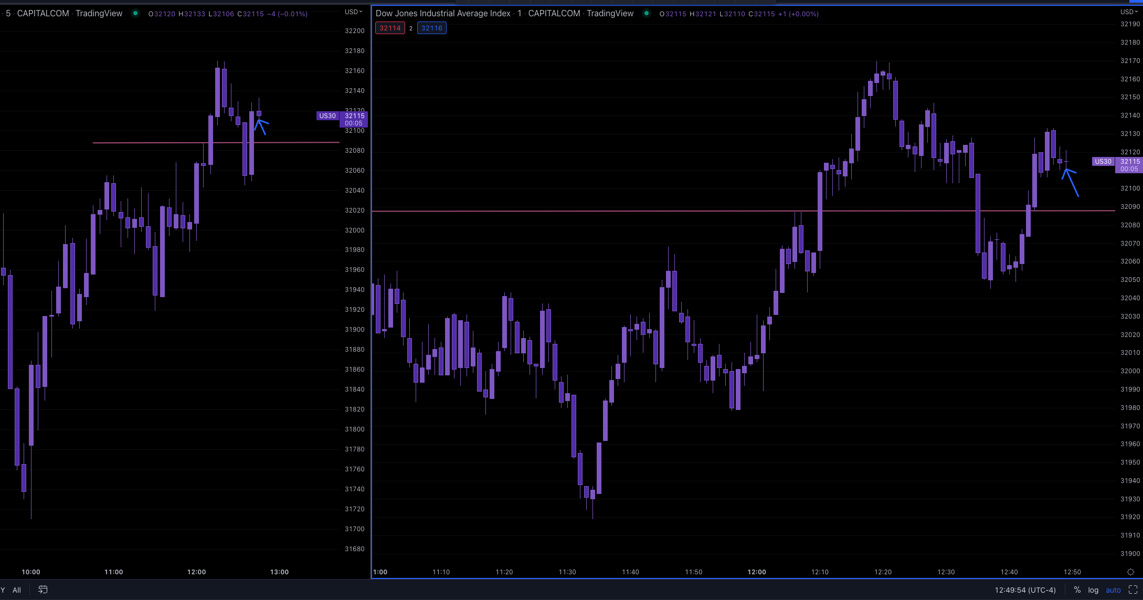
Task: Click the blue buy button showing 32116
Action: point(431,28)
